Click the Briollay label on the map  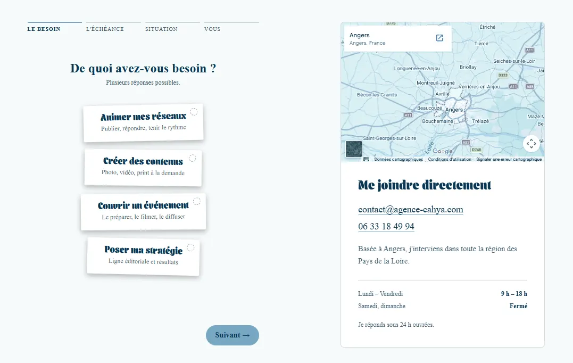click(x=468, y=67)
